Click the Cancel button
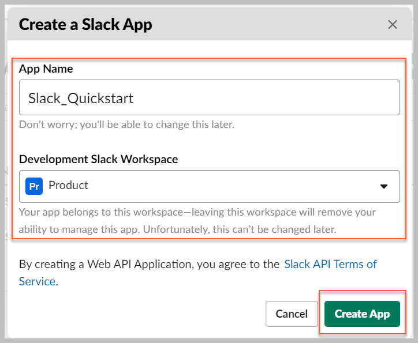The image size is (418, 343). coord(292,314)
